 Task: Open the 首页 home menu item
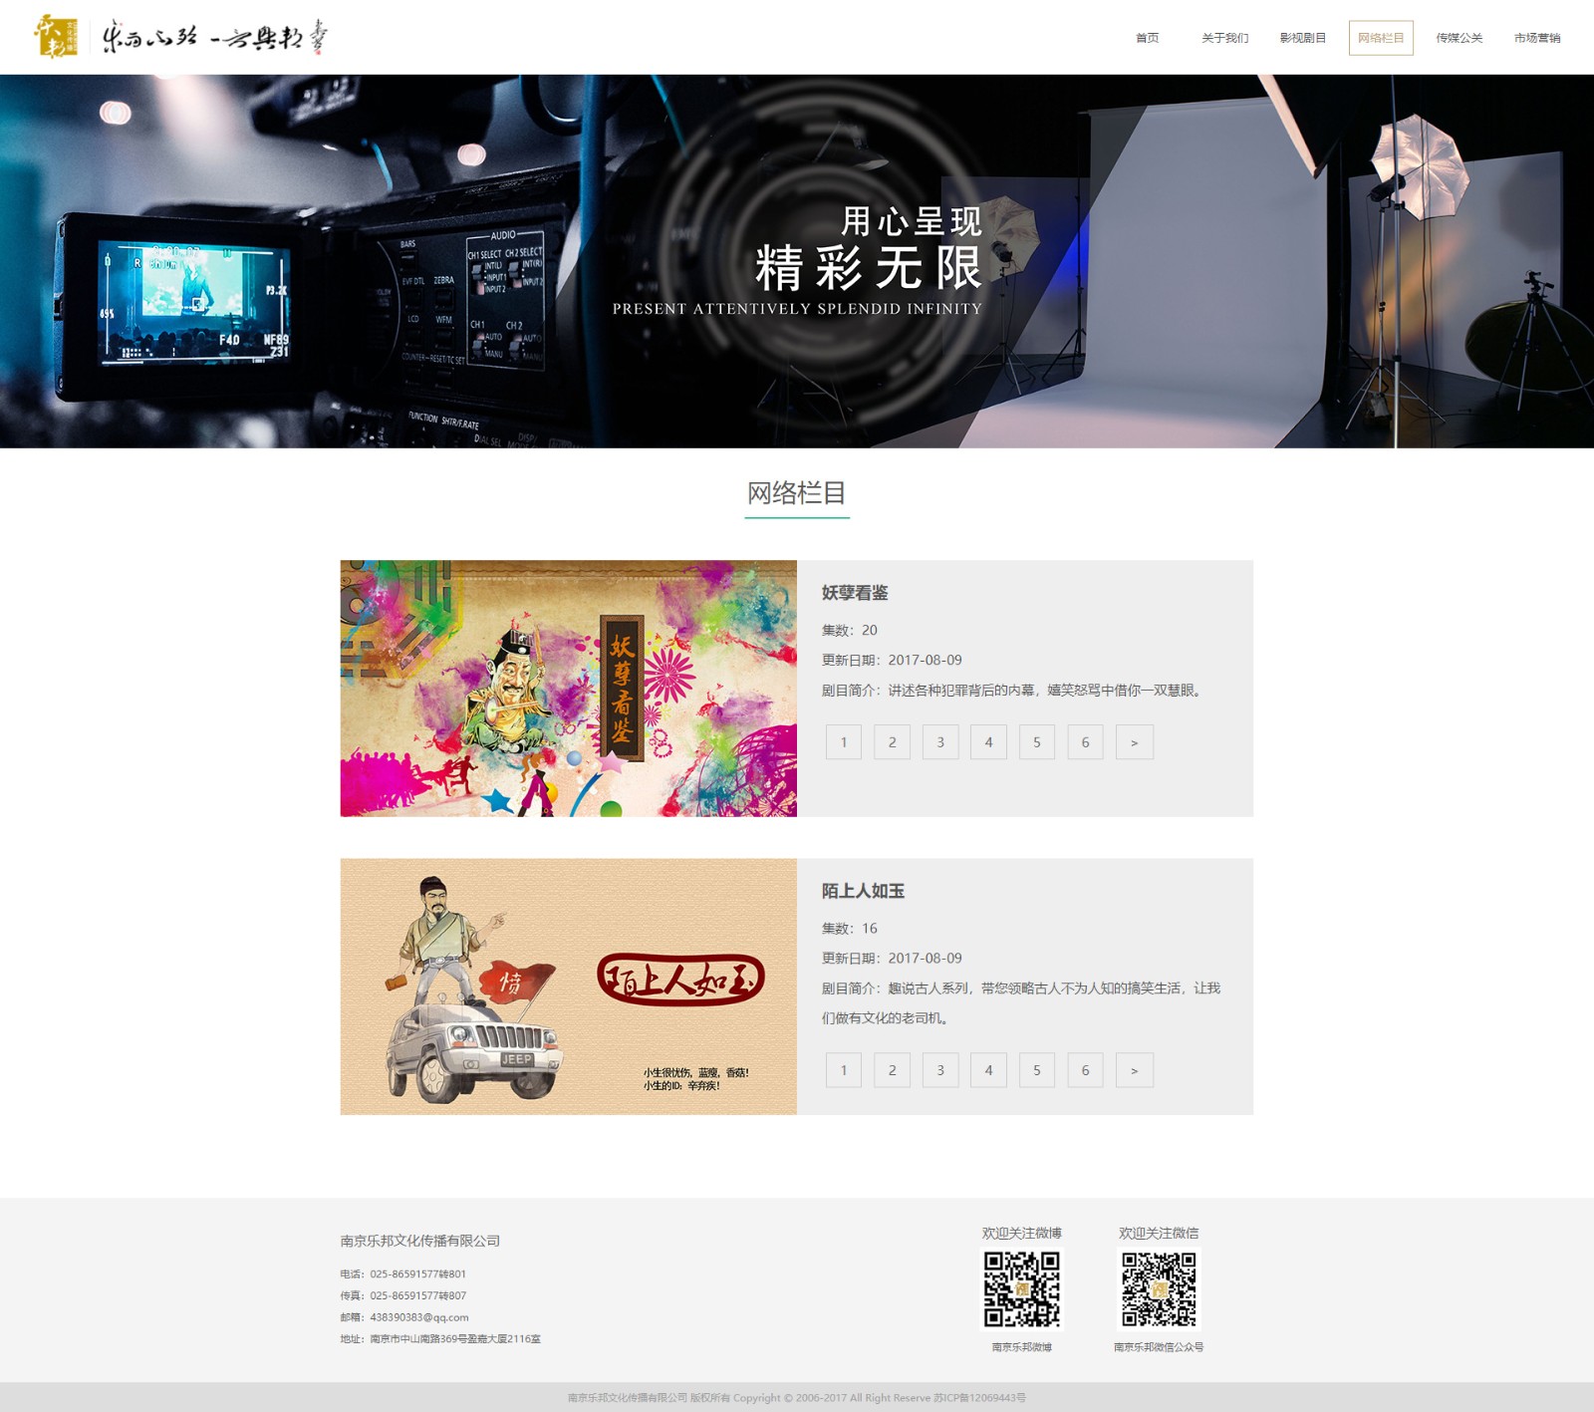click(x=1147, y=38)
